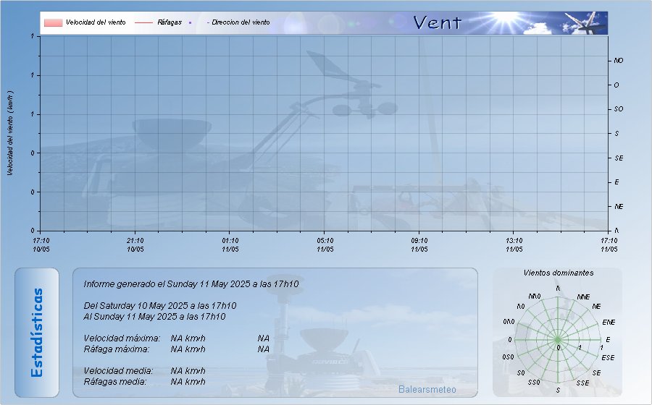Click the 01:10 11/05 time axis label

[x=230, y=245]
